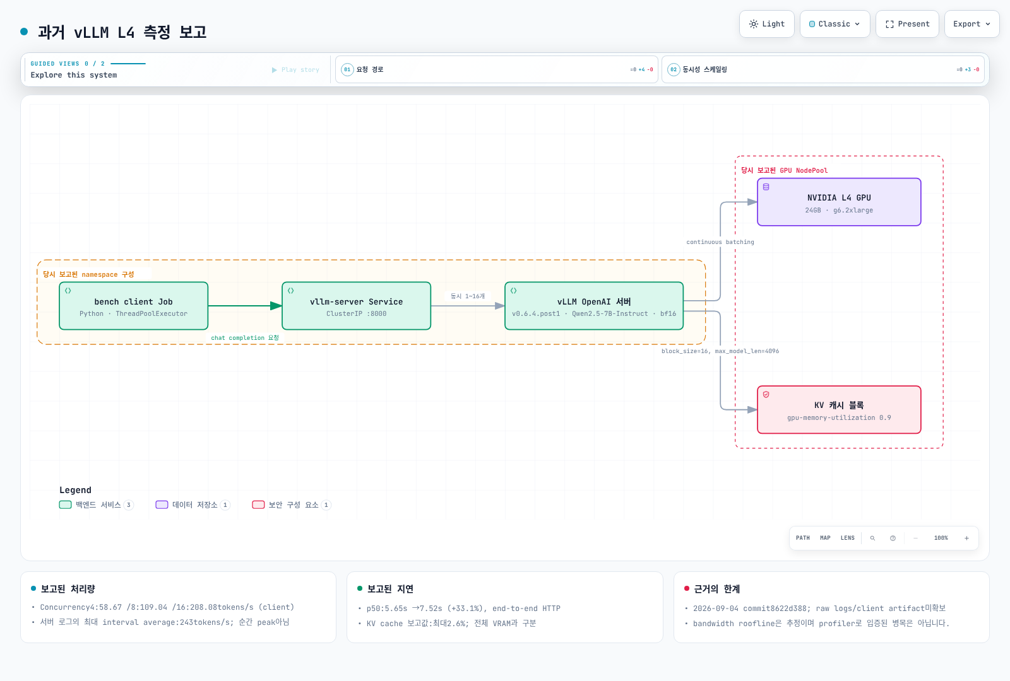Toggle MAP mode in canvas toolbar

pos(825,538)
